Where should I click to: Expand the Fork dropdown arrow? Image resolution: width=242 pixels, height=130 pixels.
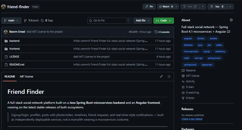(x=203, y=7)
